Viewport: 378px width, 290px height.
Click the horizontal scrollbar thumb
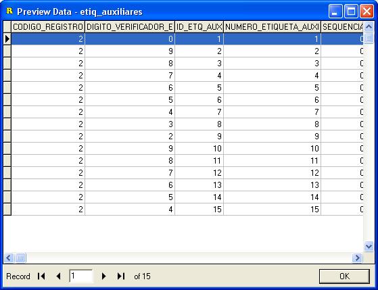(20, 258)
